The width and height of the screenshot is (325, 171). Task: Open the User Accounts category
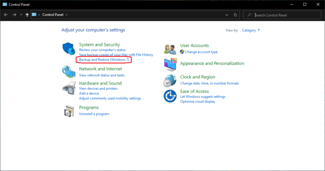tap(195, 45)
